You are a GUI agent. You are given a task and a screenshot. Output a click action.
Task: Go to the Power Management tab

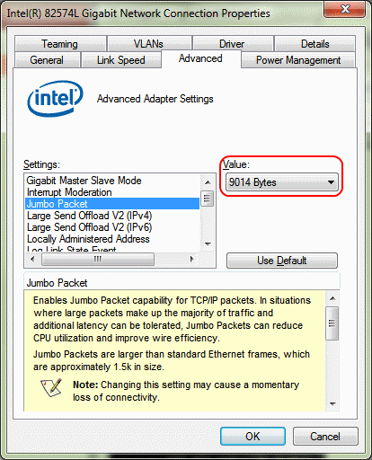pos(298,60)
